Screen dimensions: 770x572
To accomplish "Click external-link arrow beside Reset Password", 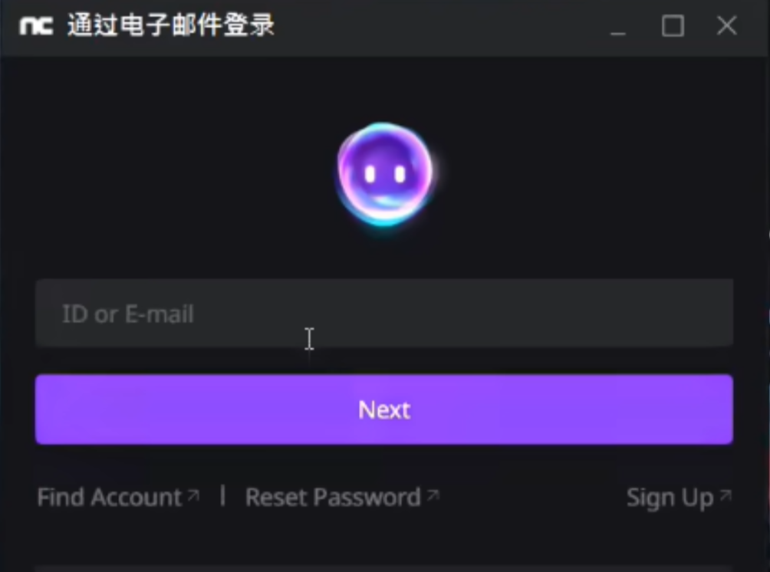I will [433, 495].
